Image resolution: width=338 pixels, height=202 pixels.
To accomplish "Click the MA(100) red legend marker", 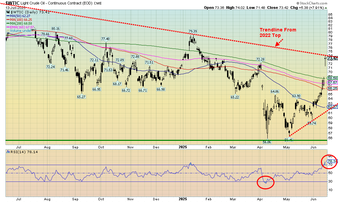I will tap(8, 19).
